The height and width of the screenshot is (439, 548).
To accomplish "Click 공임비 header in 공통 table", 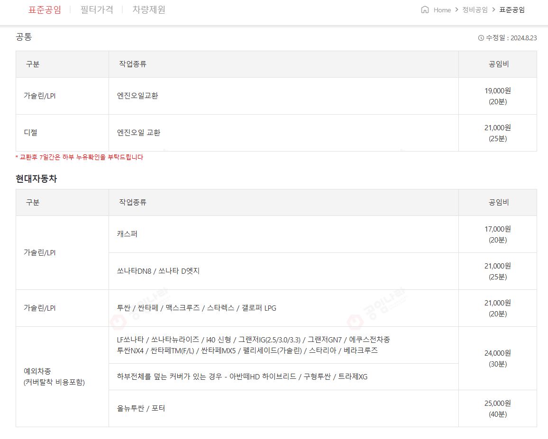I will coord(499,64).
